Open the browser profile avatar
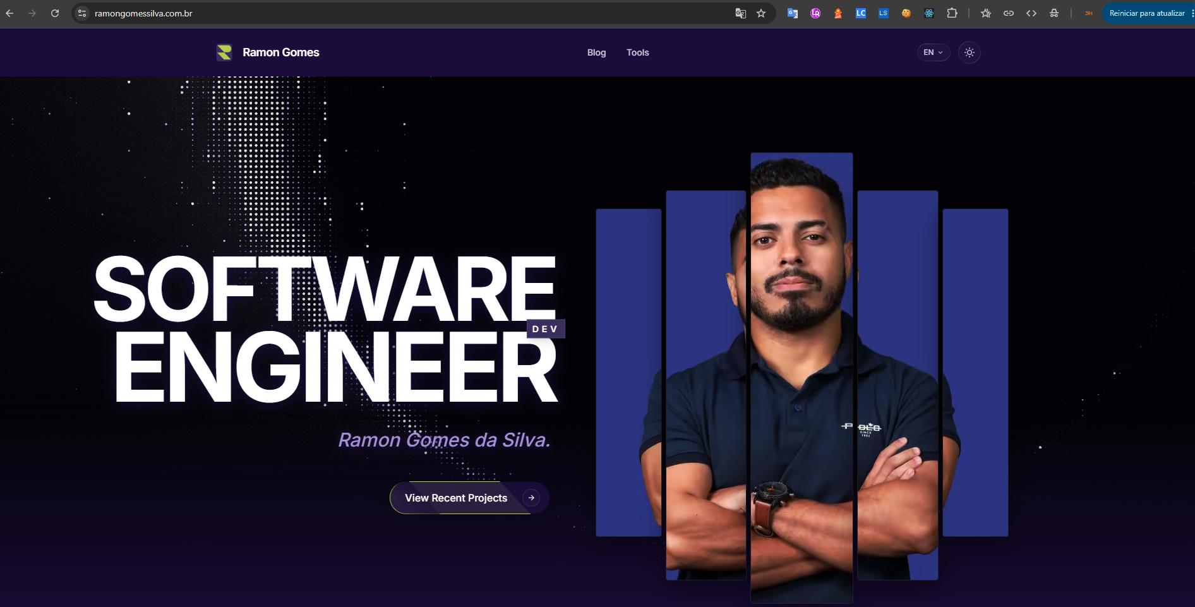1195x607 pixels. tap(1089, 13)
